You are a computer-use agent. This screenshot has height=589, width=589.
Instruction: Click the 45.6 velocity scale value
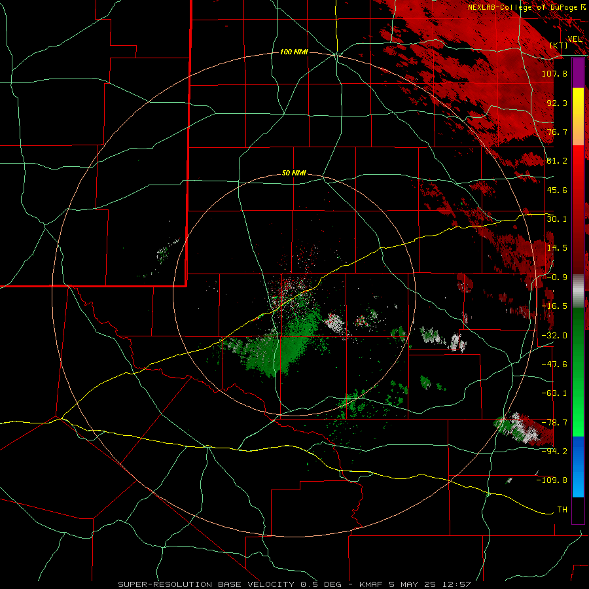coord(557,190)
